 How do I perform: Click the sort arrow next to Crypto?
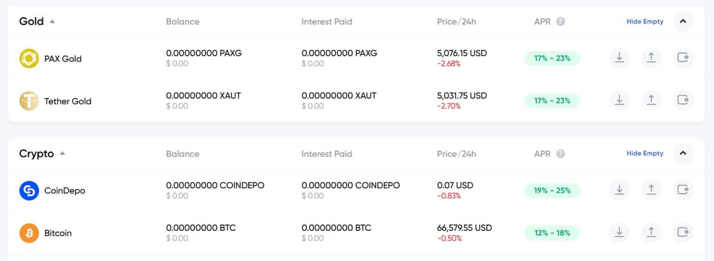(62, 153)
